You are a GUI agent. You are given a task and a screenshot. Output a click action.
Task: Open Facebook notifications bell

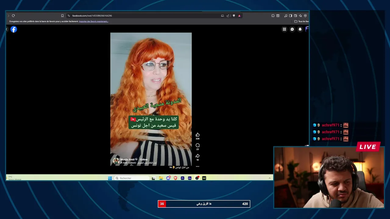click(x=300, y=29)
